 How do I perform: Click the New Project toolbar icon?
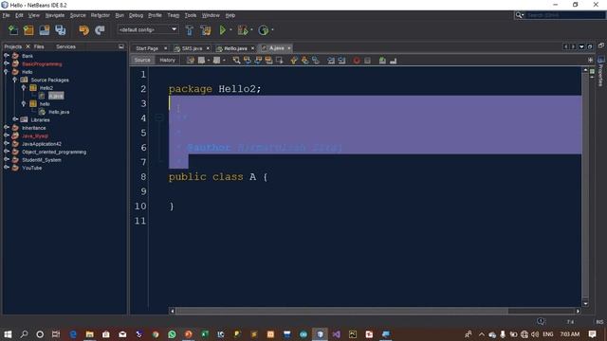click(x=28, y=30)
